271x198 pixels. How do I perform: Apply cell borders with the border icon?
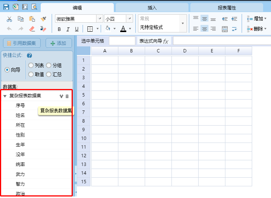[90, 29]
